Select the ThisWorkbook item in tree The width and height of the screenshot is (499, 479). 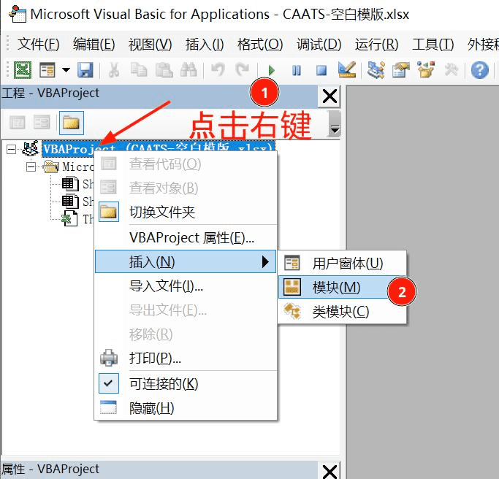click(78, 219)
